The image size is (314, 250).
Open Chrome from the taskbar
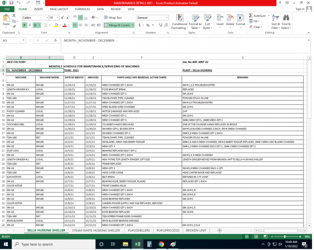point(161,244)
